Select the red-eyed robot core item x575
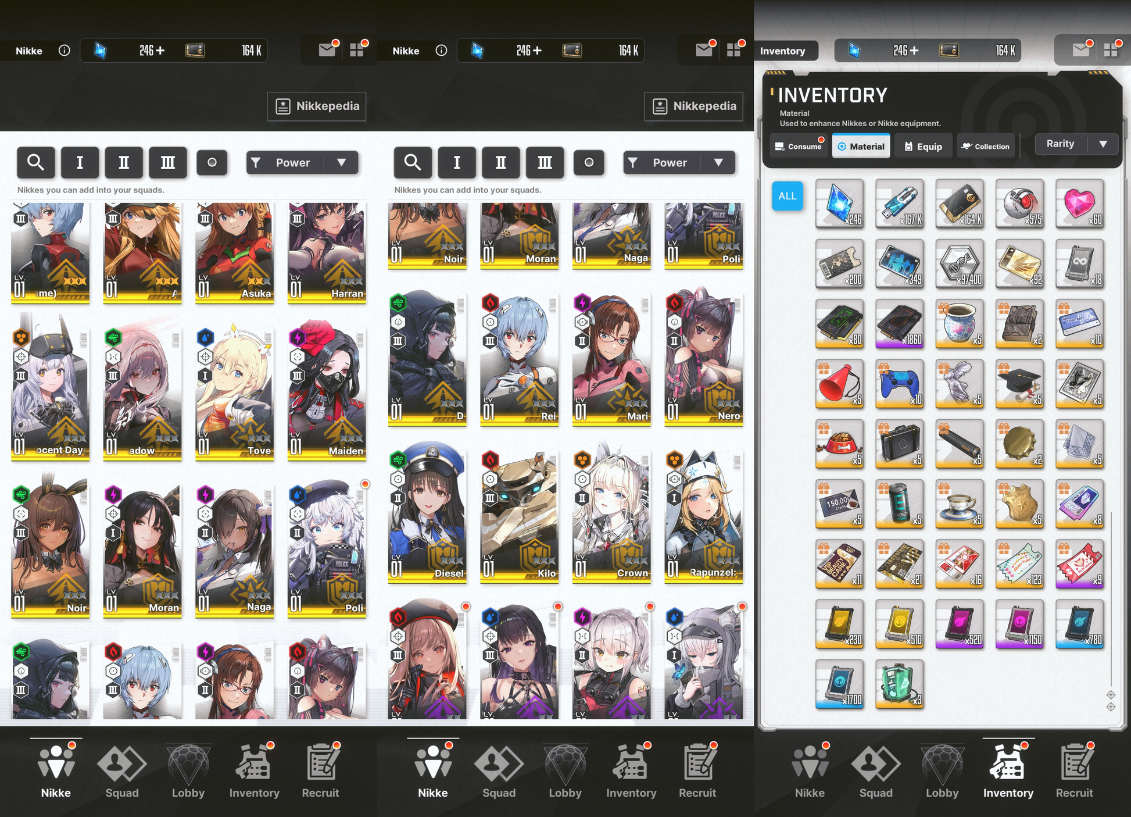The image size is (1131, 817). click(x=1019, y=203)
